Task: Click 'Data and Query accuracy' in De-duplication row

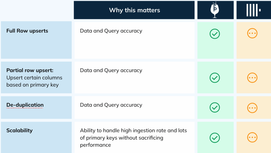Action: pos(111,105)
